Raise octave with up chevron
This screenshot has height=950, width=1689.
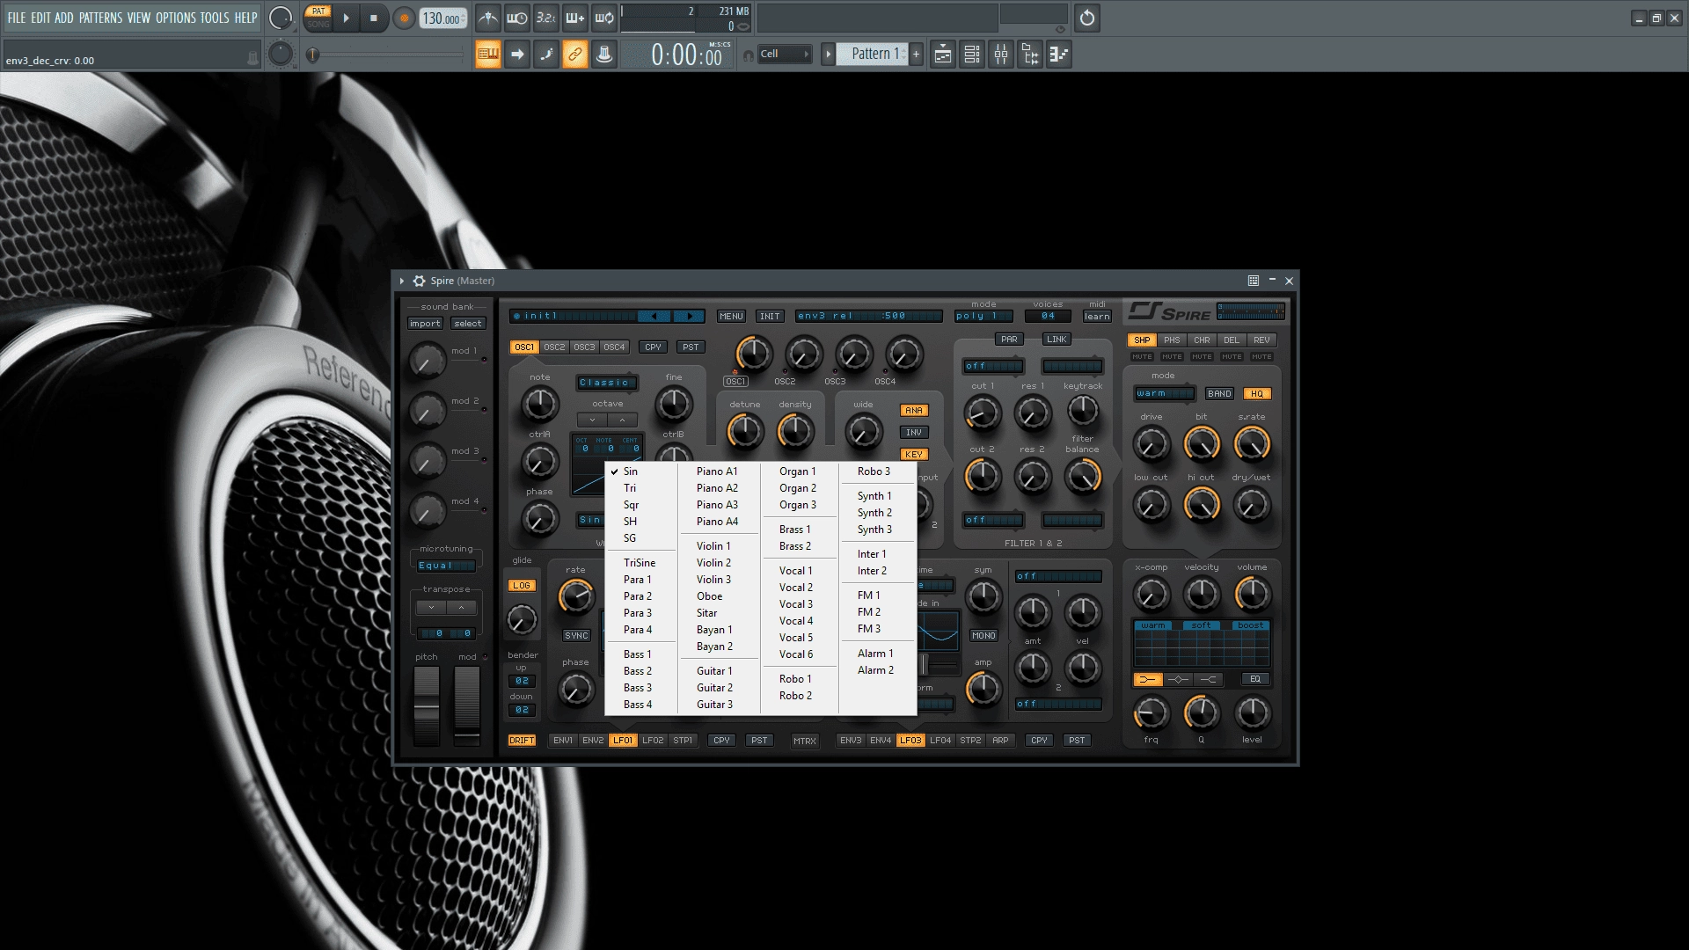[623, 420]
